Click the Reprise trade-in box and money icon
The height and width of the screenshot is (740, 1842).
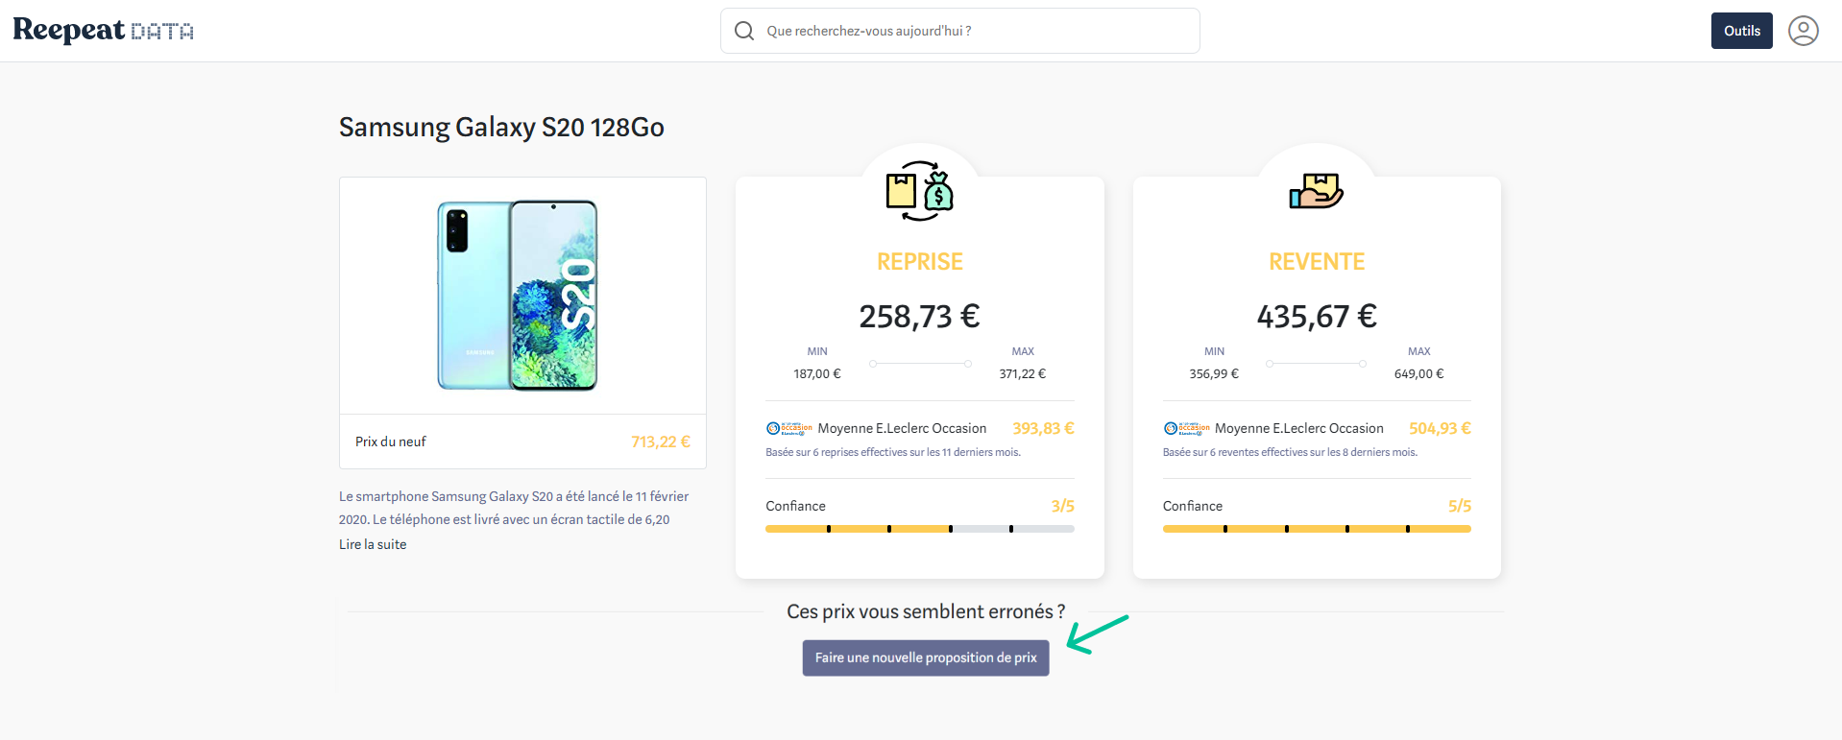tap(919, 191)
